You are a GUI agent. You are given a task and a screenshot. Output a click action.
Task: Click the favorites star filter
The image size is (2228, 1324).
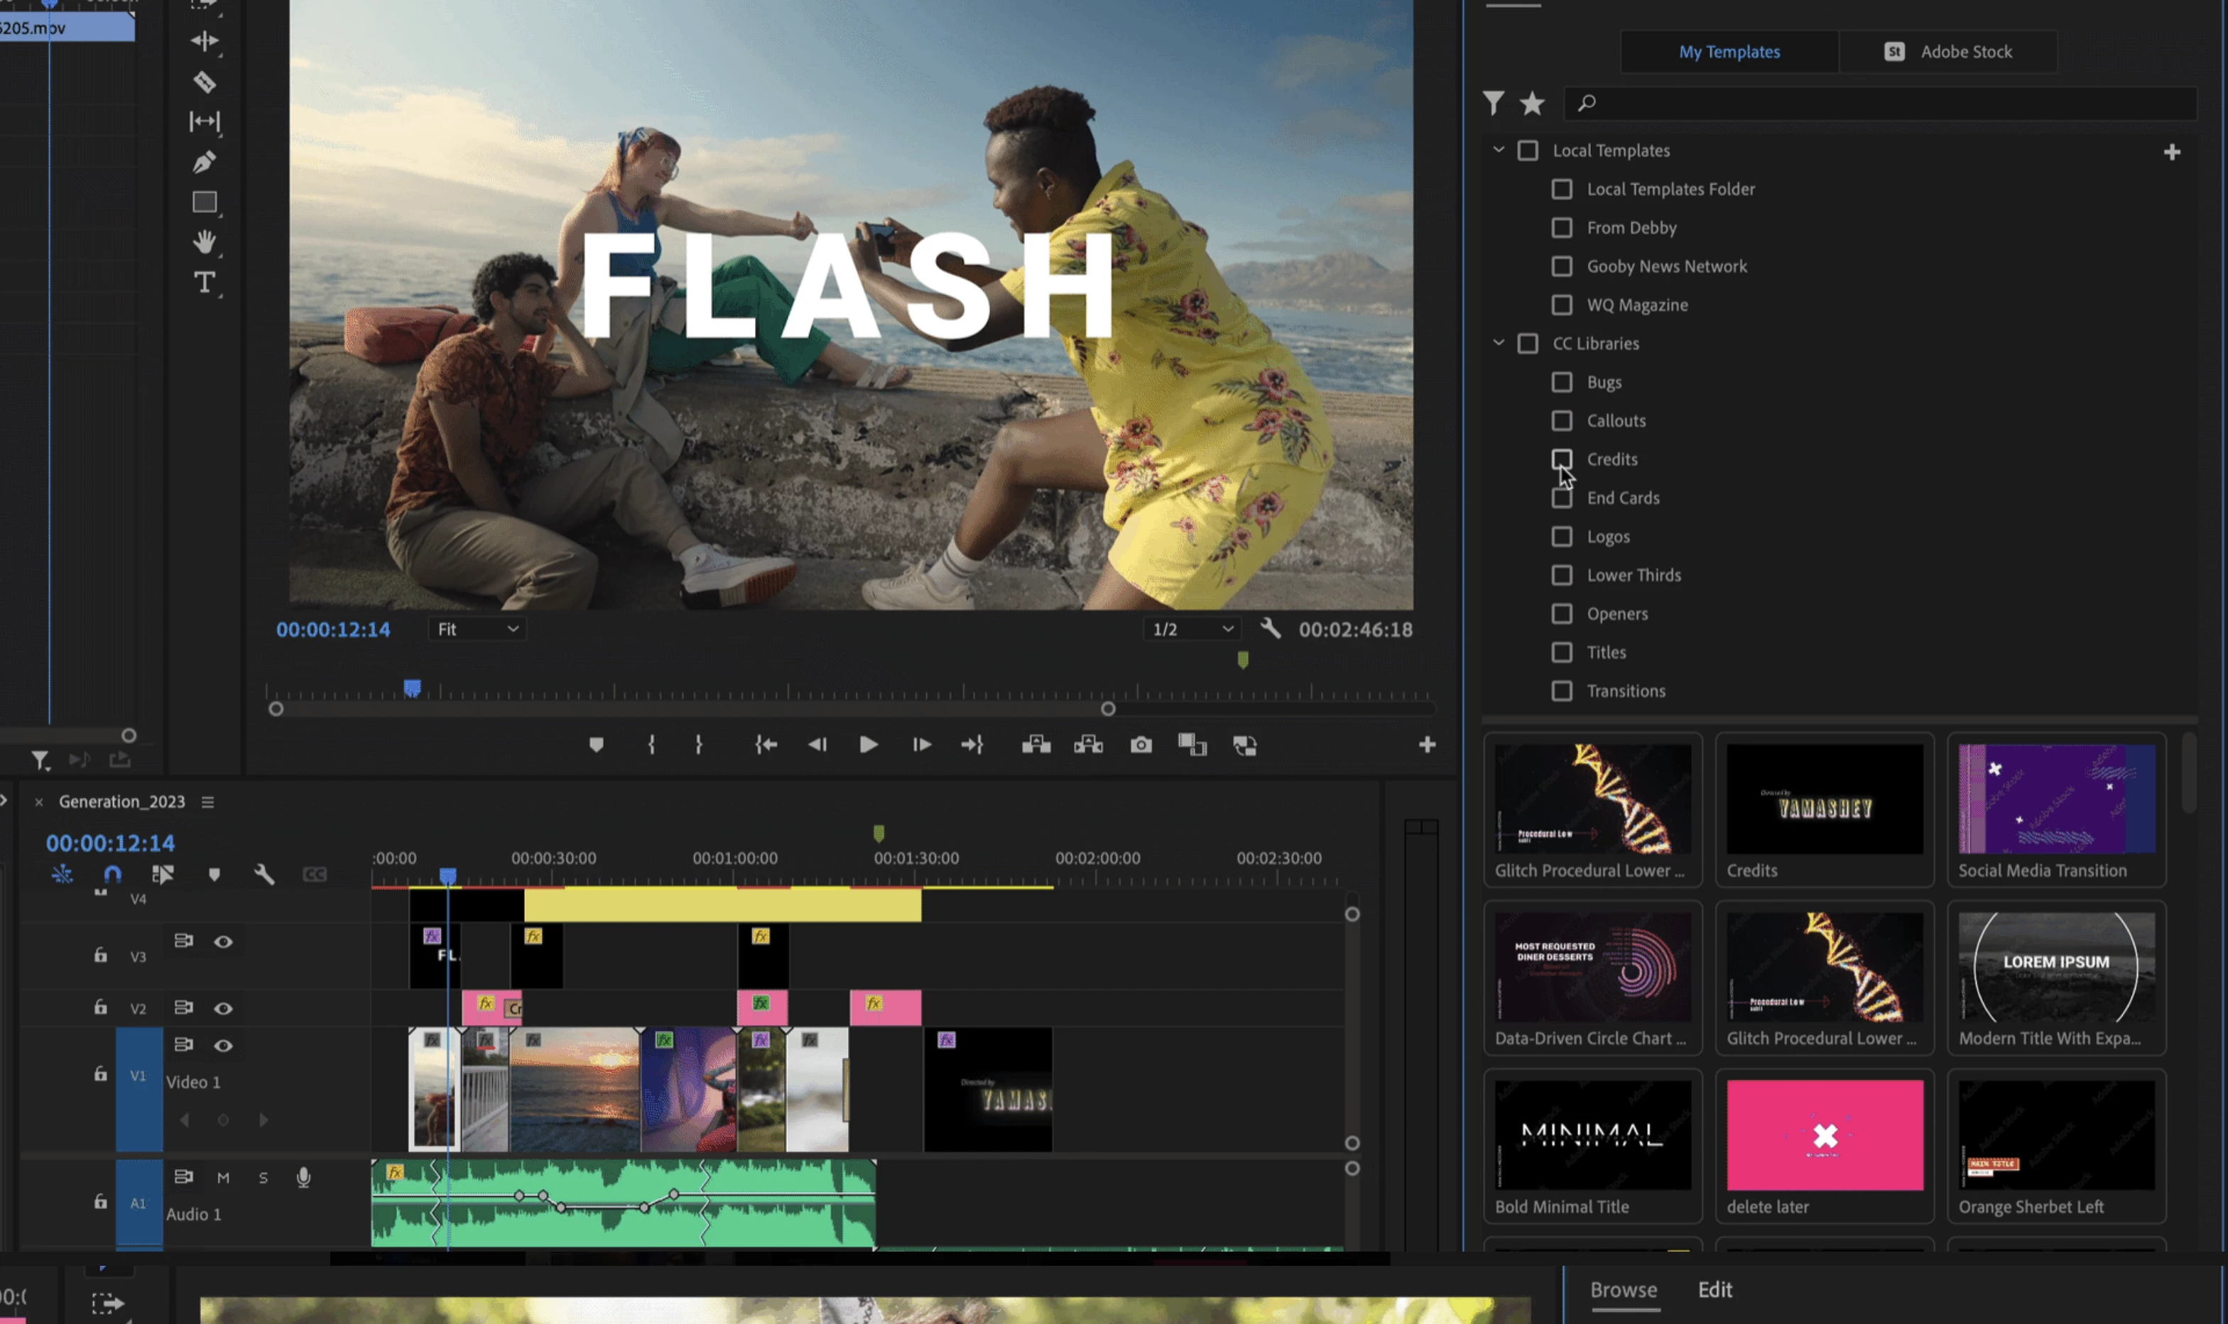pyautogui.click(x=1532, y=104)
